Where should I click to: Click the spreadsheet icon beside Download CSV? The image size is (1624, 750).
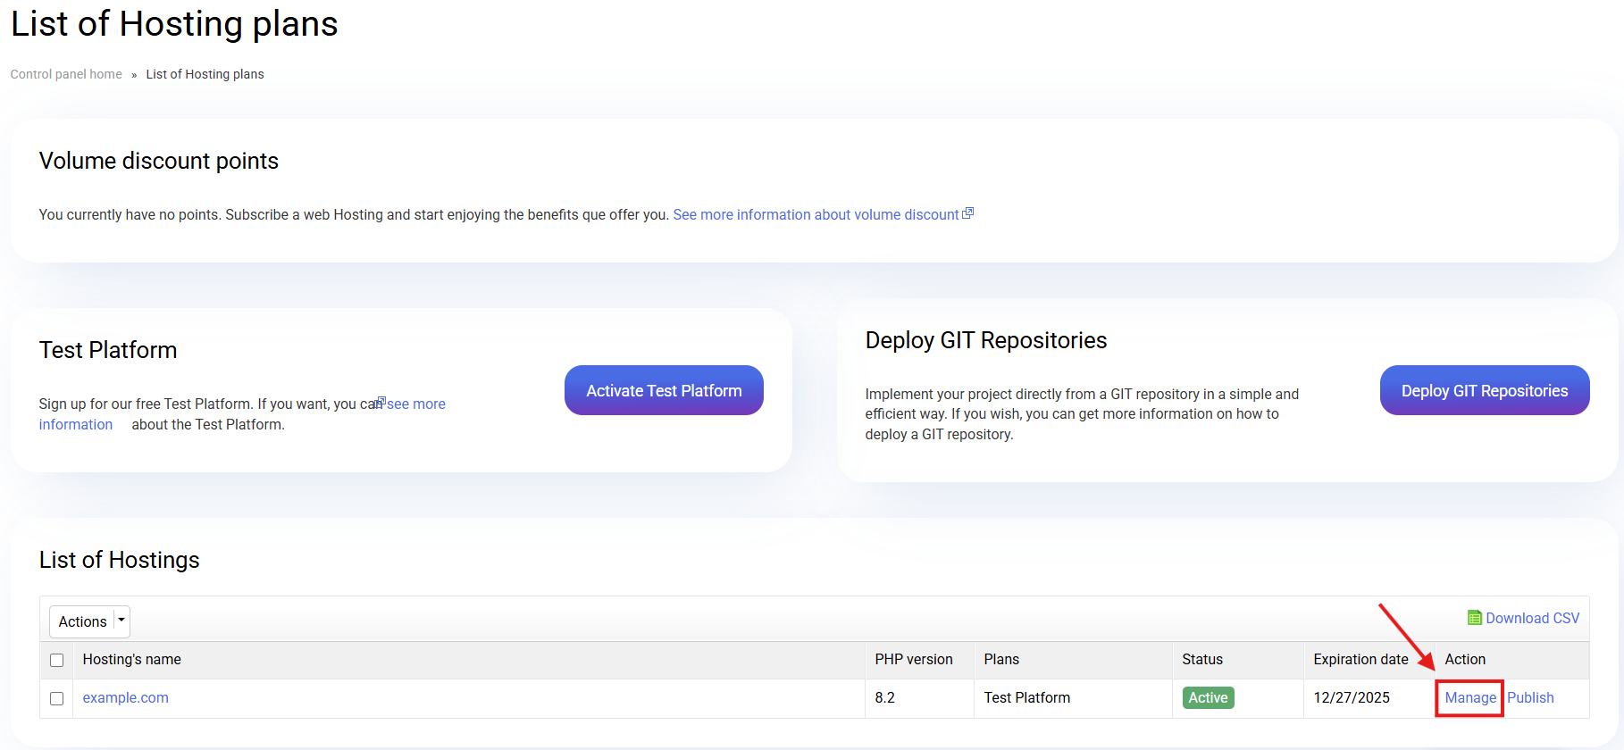[1474, 618]
